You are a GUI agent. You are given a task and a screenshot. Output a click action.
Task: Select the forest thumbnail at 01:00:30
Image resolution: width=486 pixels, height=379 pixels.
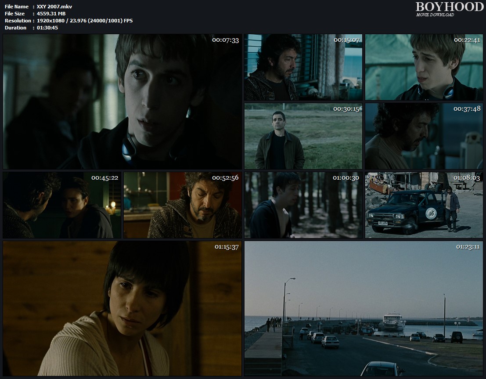[303, 205]
